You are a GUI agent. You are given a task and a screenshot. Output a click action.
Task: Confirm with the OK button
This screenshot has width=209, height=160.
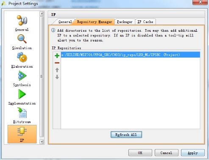pos(140,153)
